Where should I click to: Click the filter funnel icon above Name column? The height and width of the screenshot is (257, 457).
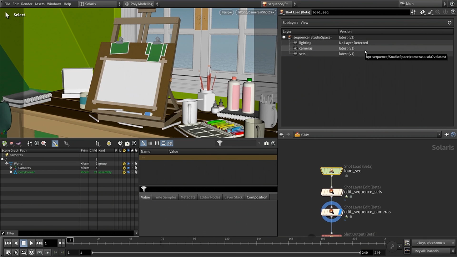[220, 143]
